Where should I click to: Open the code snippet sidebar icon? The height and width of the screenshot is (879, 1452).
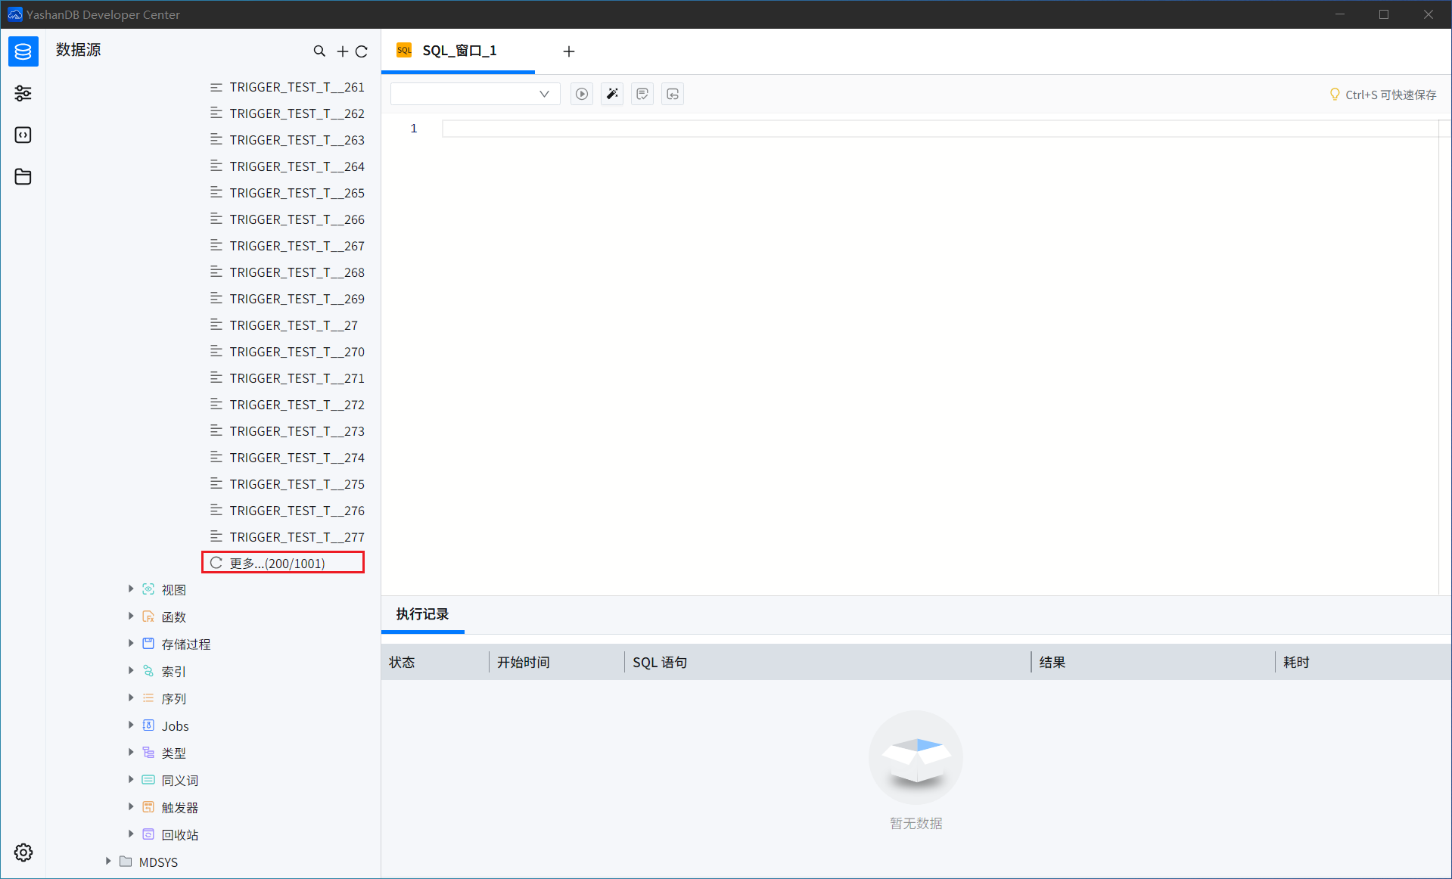(23, 135)
